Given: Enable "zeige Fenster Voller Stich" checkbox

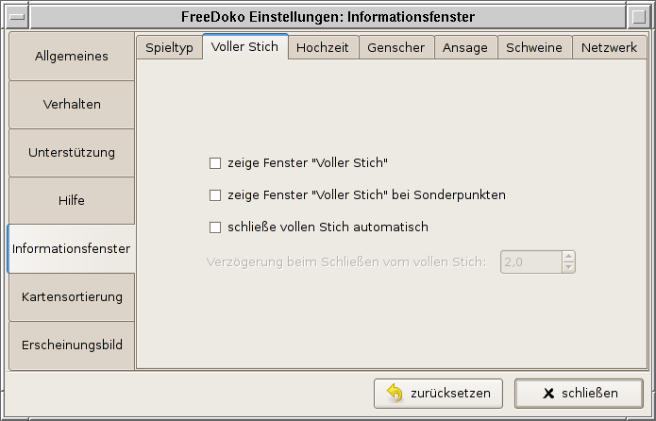Looking at the screenshot, I should pos(215,163).
